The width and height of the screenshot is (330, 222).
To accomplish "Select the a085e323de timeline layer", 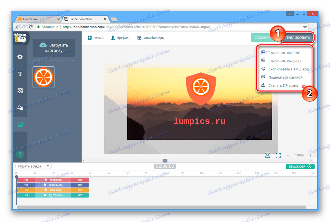I will [x=53, y=185].
